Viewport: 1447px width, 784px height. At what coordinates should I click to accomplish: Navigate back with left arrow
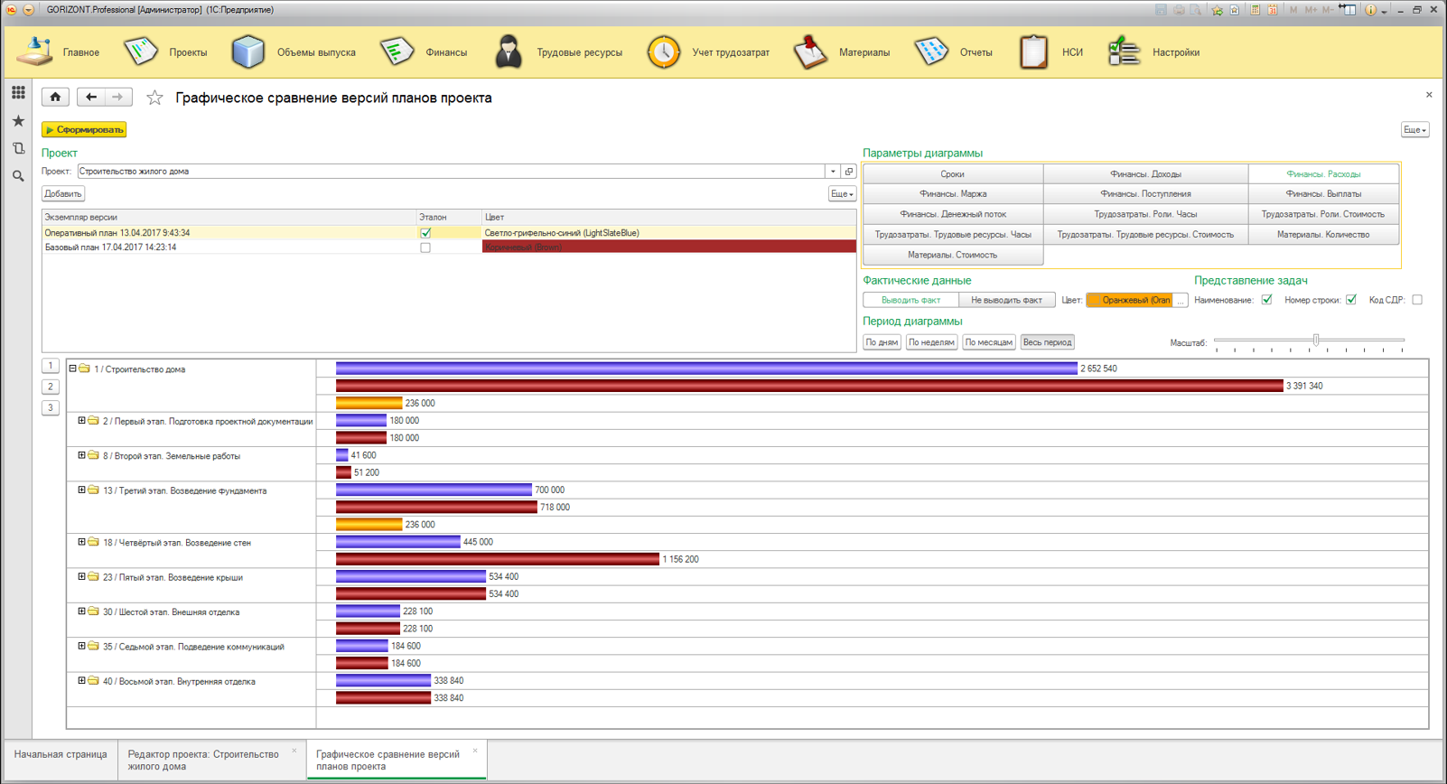click(x=90, y=97)
